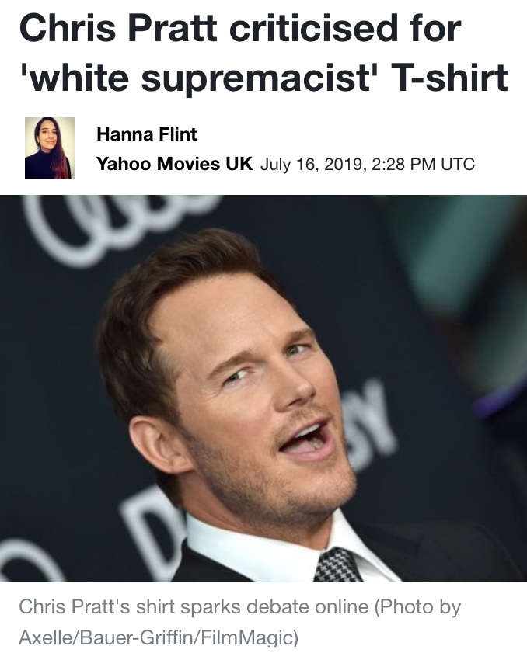This screenshot has height=653, width=527.
Task: Select the July 16, 2019 publication date
Action: (x=312, y=164)
